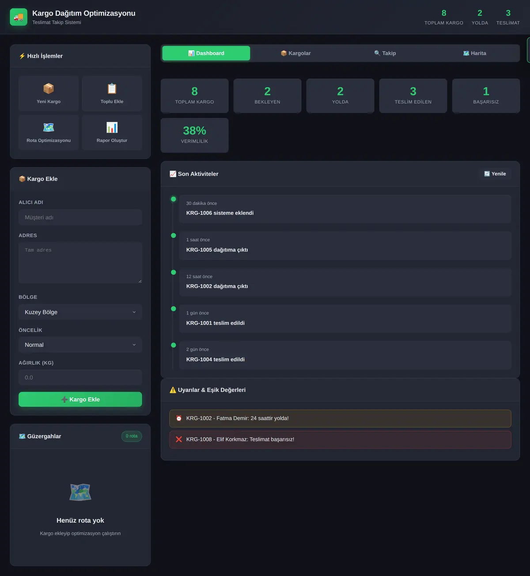530x576 pixels.
Task: Click the warning triangle icon beside Uyarılar
Action: click(x=173, y=390)
